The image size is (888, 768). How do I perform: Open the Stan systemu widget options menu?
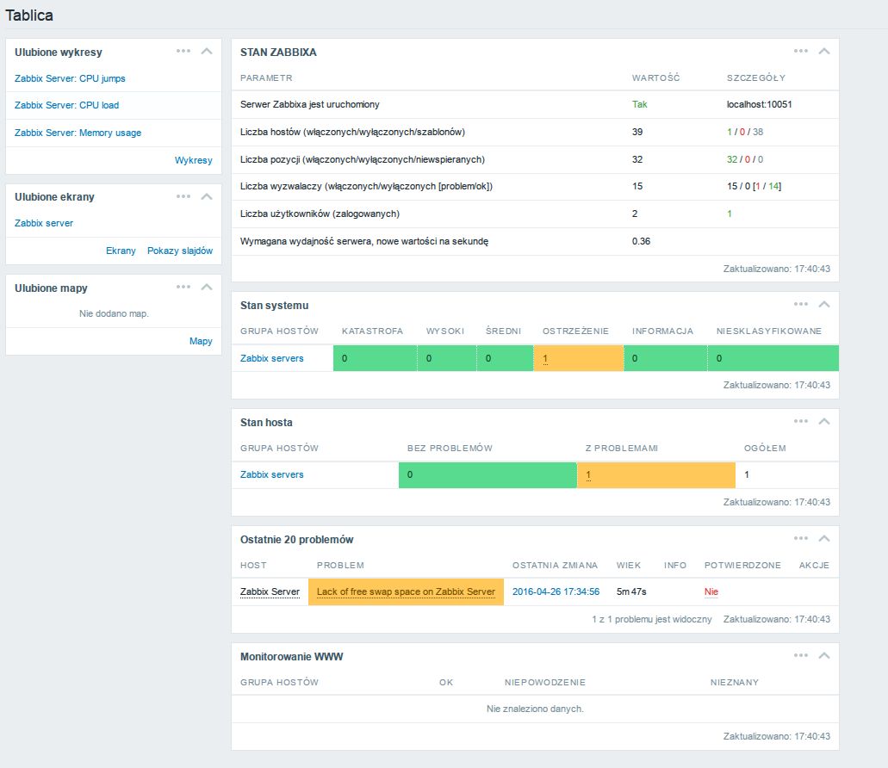tap(801, 305)
